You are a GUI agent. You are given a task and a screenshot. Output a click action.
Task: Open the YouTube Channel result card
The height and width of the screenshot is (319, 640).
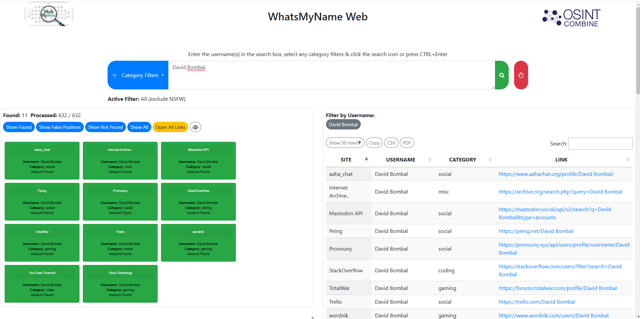pos(42,284)
